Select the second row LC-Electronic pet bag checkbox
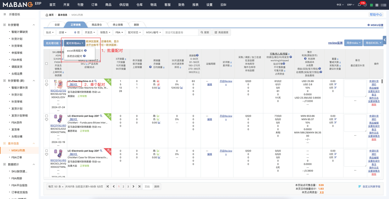 pyautogui.click(x=47, y=116)
